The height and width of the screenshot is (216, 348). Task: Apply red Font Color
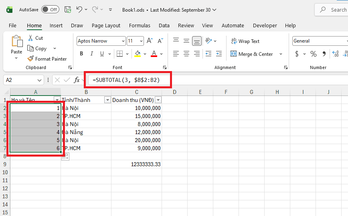tap(154, 53)
